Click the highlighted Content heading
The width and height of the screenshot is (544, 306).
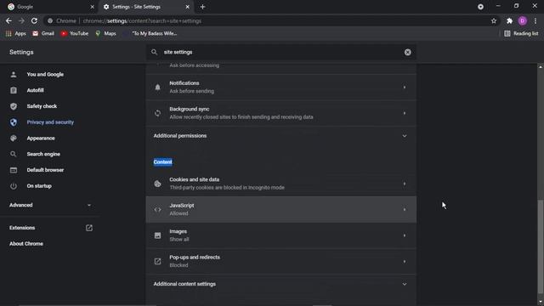pos(162,162)
